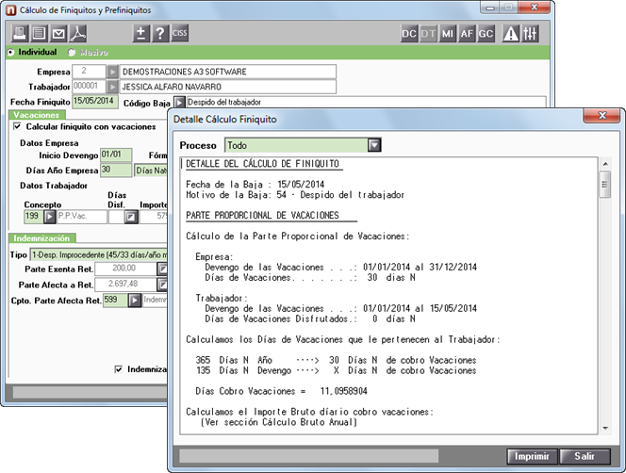Open the Días Naturales formula dropdown
This screenshot has height=473, width=626.
tap(151, 171)
